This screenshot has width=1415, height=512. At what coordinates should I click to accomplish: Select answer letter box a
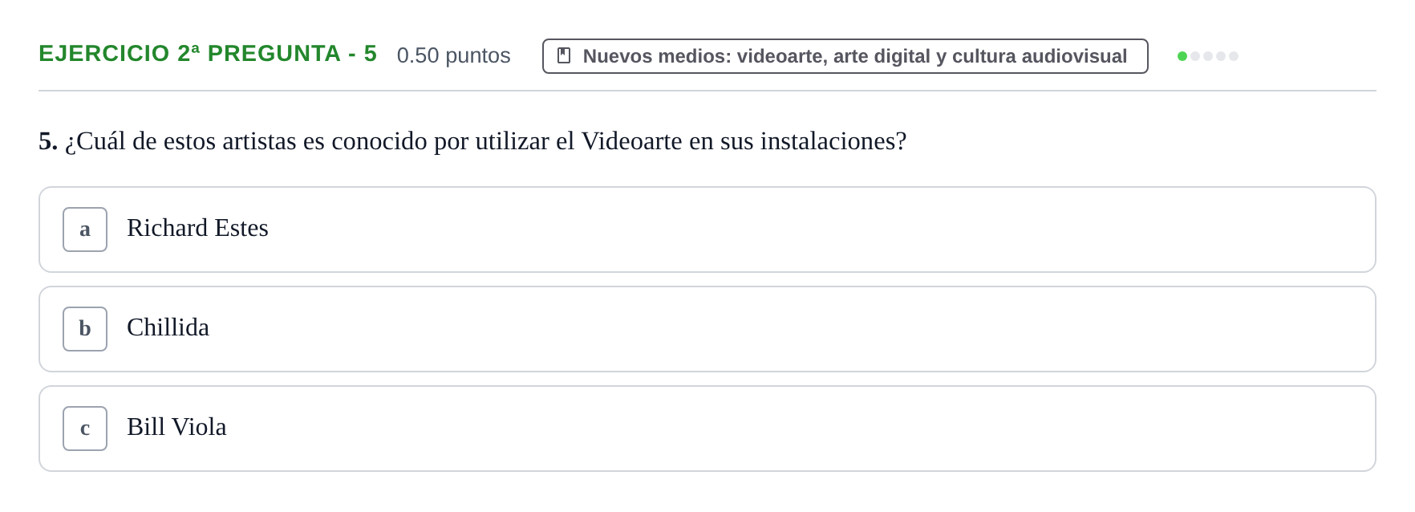click(85, 230)
